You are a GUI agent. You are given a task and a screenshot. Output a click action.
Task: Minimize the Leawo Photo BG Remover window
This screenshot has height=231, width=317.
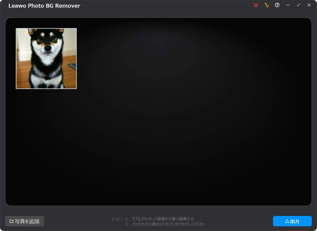(x=288, y=5)
